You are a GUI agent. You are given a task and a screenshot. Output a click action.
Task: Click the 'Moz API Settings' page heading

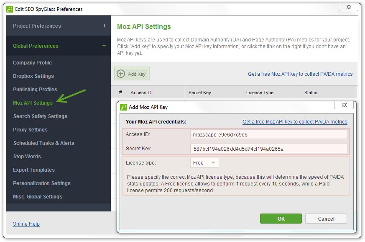[144, 26]
